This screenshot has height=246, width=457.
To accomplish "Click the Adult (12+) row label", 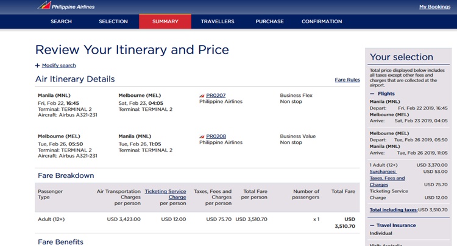I will pos(51,219).
